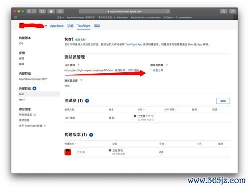The image size is (249, 188).
Task: Click the green installed status icon in tester row
Action: coord(135,116)
